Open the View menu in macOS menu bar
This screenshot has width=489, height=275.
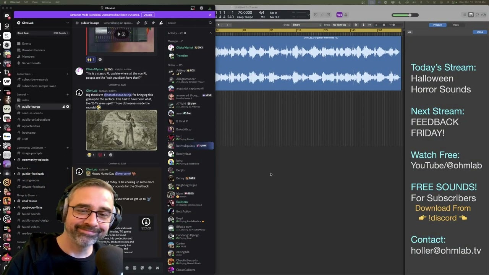tap(35, 2)
